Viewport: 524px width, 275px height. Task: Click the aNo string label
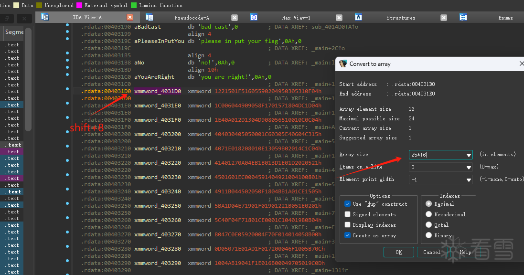[x=139, y=63]
